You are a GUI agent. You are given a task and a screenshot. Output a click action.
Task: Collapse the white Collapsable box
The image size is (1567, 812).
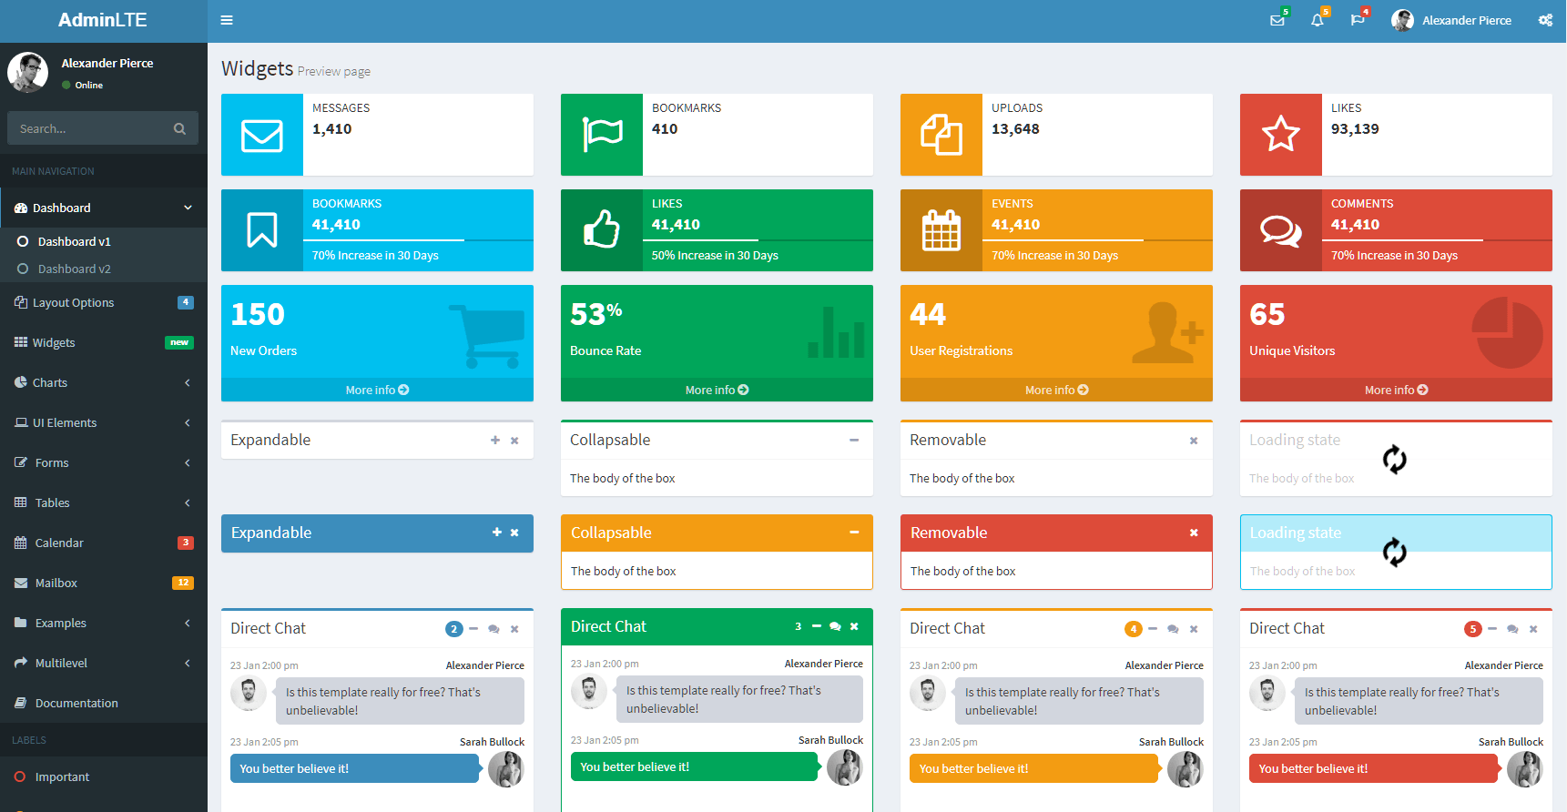tap(854, 441)
